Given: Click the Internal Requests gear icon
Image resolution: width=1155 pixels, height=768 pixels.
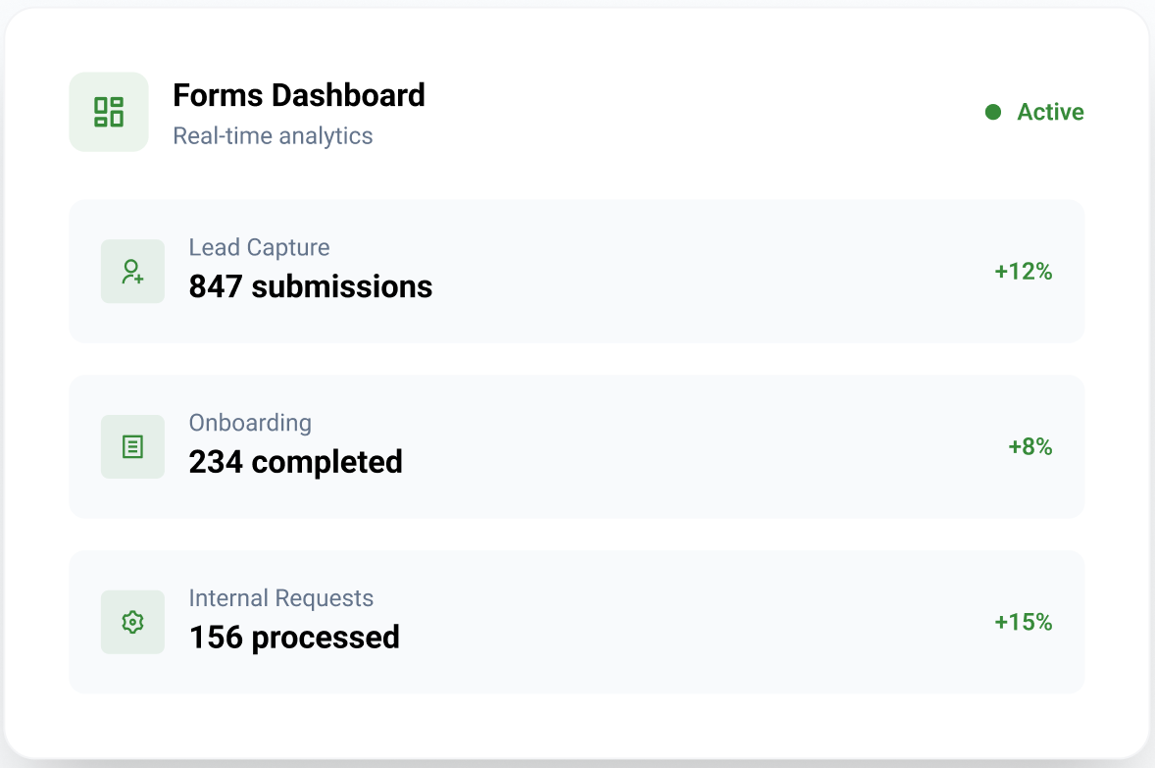Looking at the screenshot, I should pyautogui.click(x=132, y=622).
